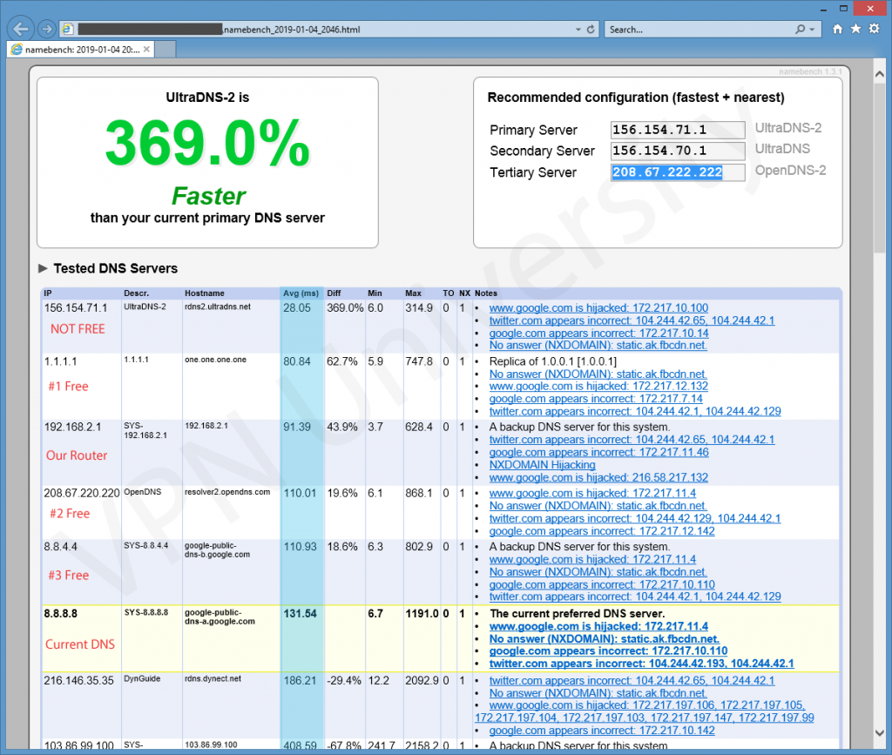Click the Hostname column header
The height and width of the screenshot is (755, 892).
click(204, 293)
